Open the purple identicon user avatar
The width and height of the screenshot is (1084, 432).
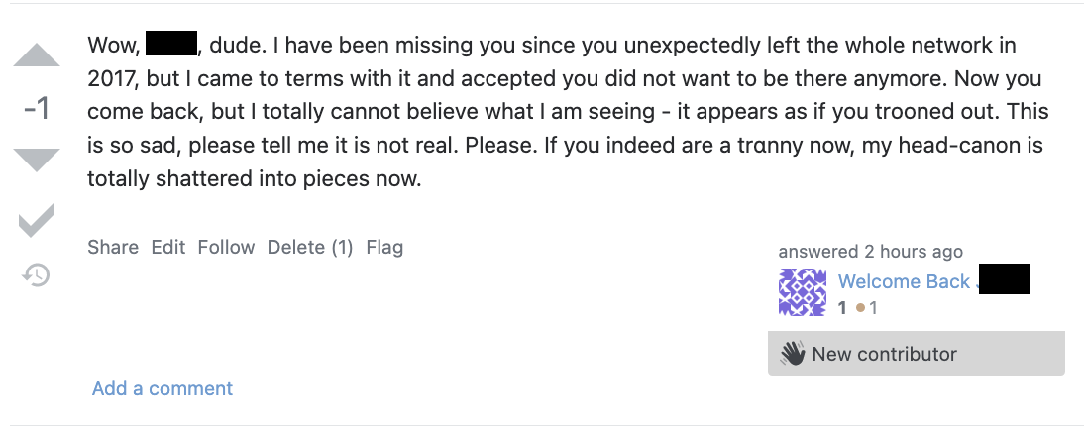(803, 292)
